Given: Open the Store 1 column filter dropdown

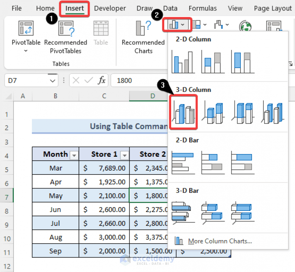Looking at the screenshot, I should point(124,156).
